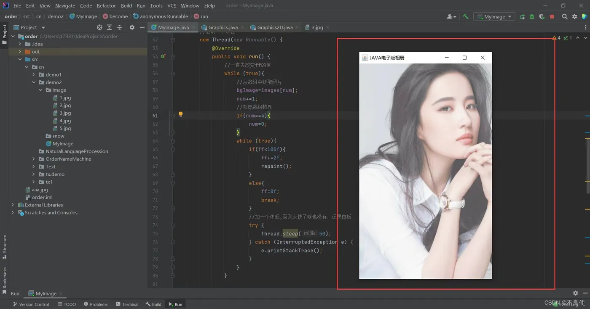The width and height of the screenshot is (590, 309).
Task: Open the MyImage run configuration dropdown
Action: [494, 16]
